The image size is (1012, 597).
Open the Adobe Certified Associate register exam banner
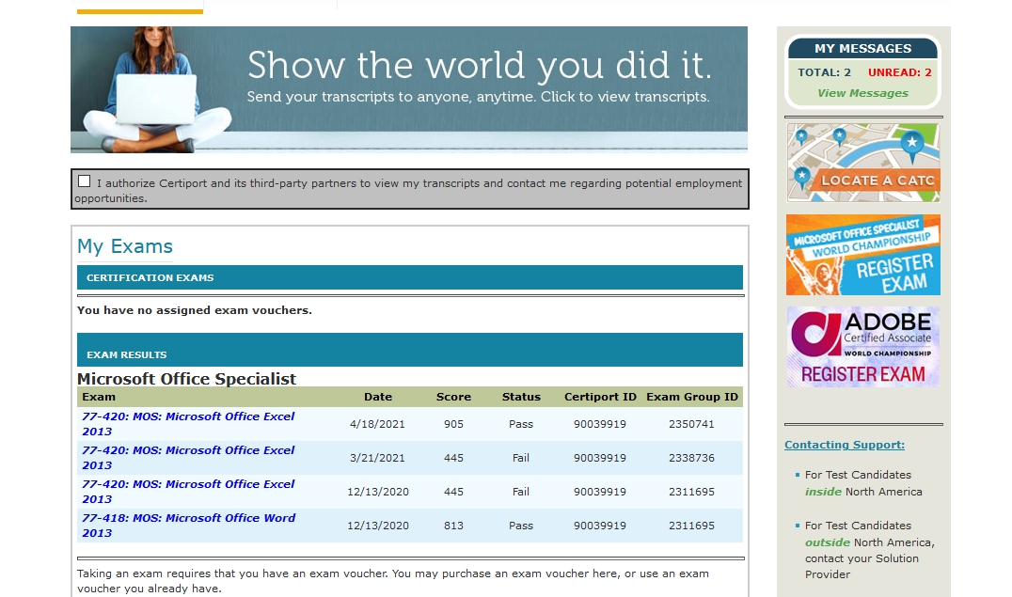pyautogui.click(x=863, y=347)
